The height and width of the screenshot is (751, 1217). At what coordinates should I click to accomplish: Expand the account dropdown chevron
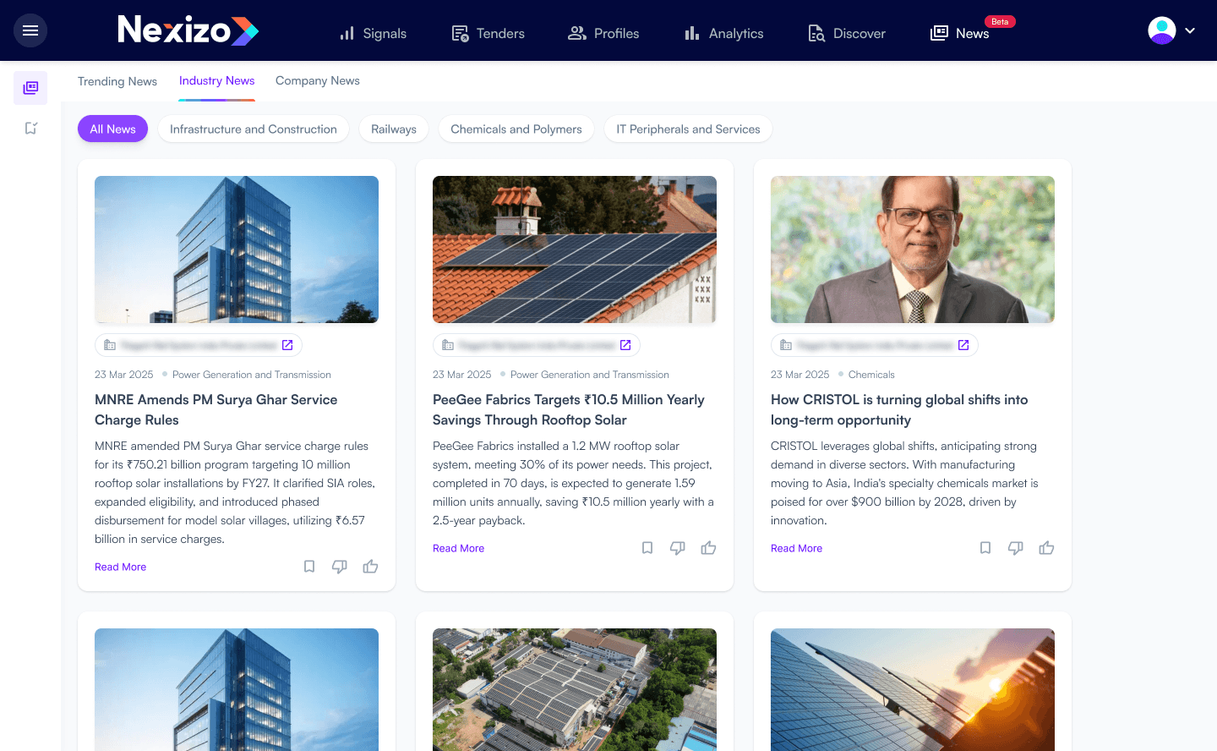tap(1190, 30)
